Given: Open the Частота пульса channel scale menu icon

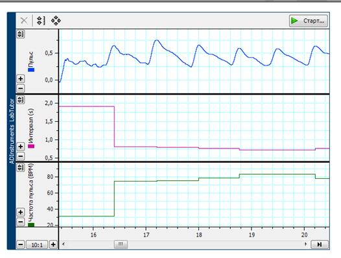Looking at the screenshot, I should [x=21, y=167].
